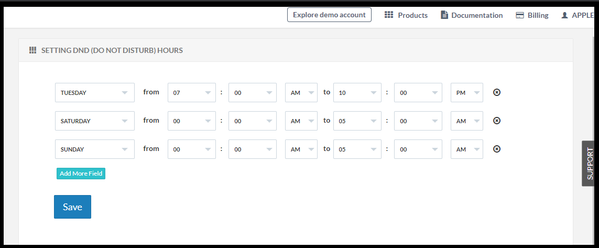This screenshot has height=248, width=599.
Task: Change Tuesday start hour 07 dropdown
Action: click(x=192, y=92)
